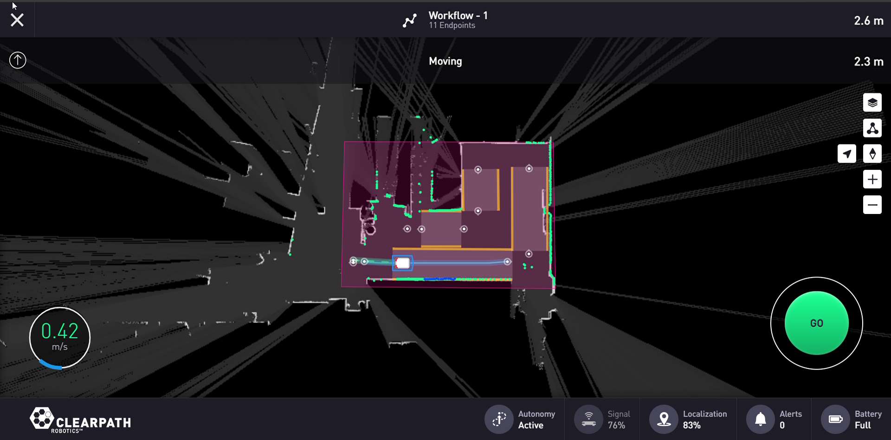
Task: Click the Workflow - 1 title
Action: click(458, 16)
